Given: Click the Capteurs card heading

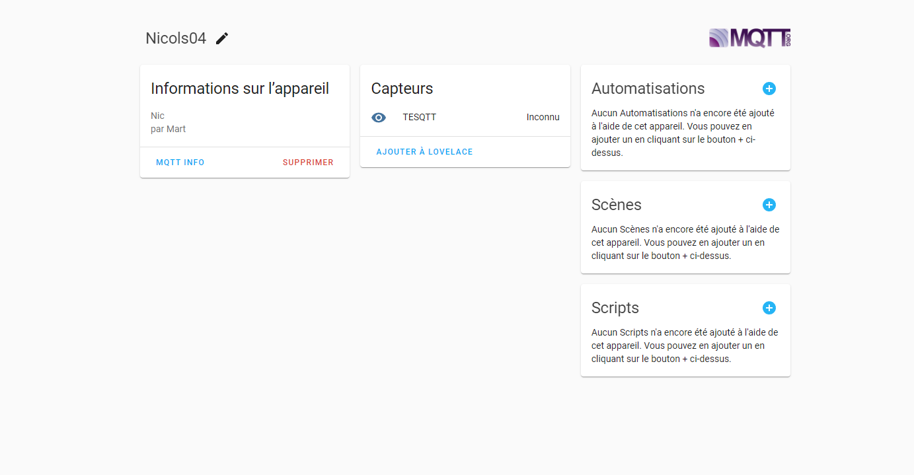Looking at the screenshot, I should tap(402, 89).
